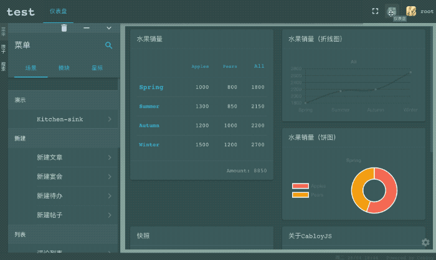Open the 原子 vertical side tab
The width and height of the screenshot is (436, 260).
(x=3, y=49)
